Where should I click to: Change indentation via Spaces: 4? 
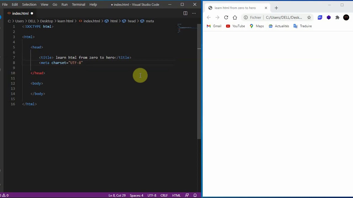coord(137,195)
